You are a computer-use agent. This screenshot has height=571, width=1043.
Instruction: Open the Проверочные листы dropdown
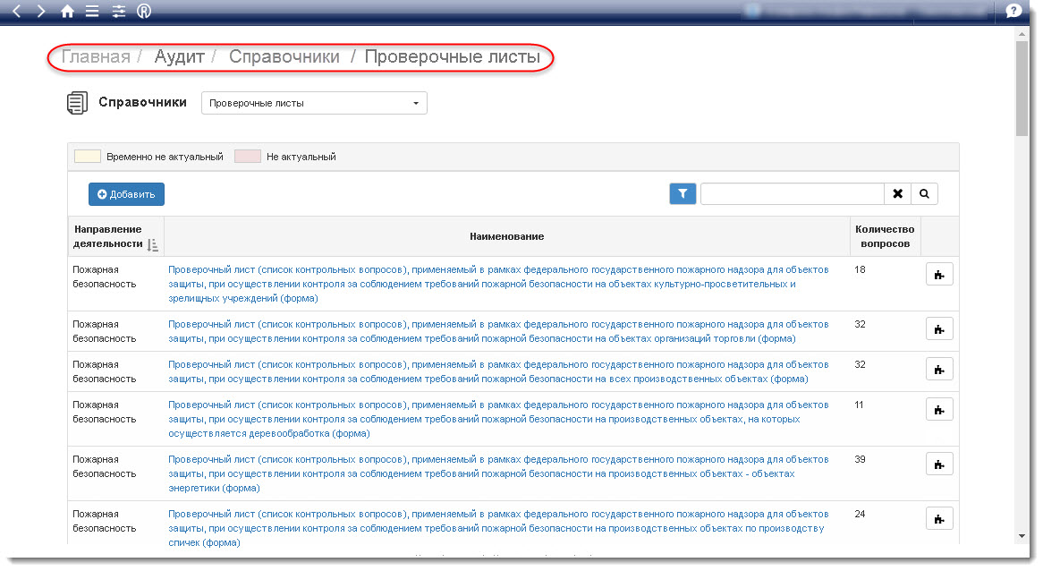(x=314, y=103)
